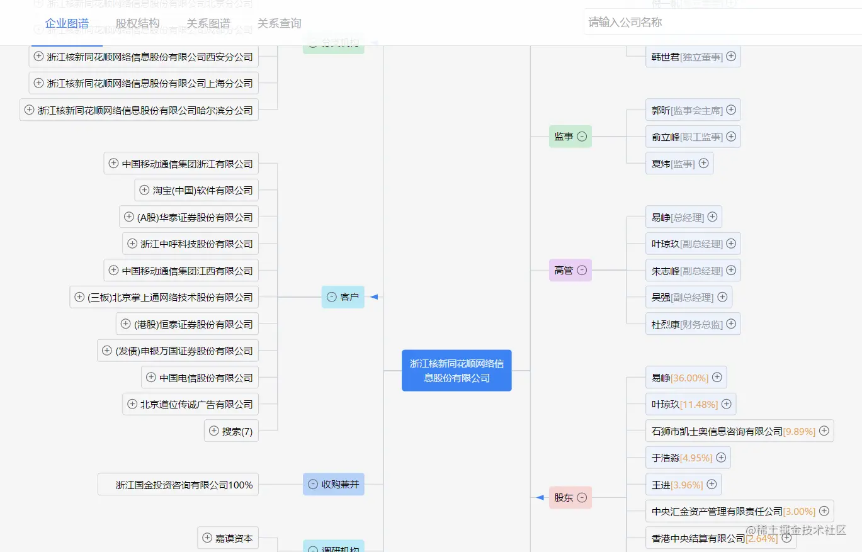Expand 淘宝(中国)软件有限公司 plus icon
The width and height of the screenshot is (862, 552).
click(x=144, y=190)
